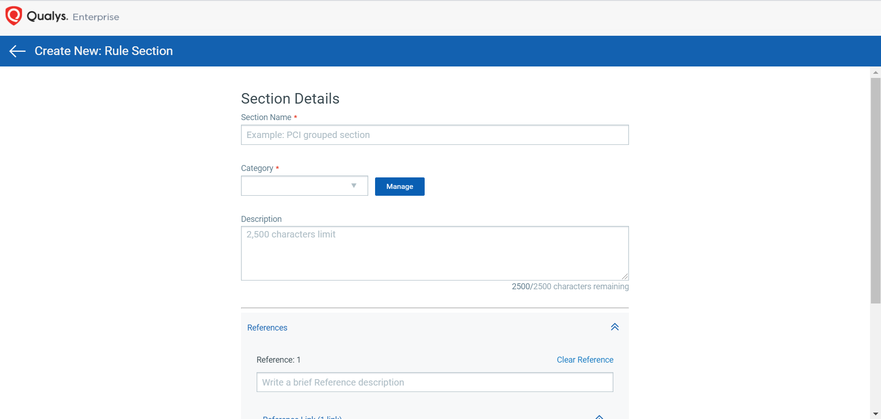Click the Clear Reference link
The width and height of the screenshot is (881, 419).
(x=585, y=360)
